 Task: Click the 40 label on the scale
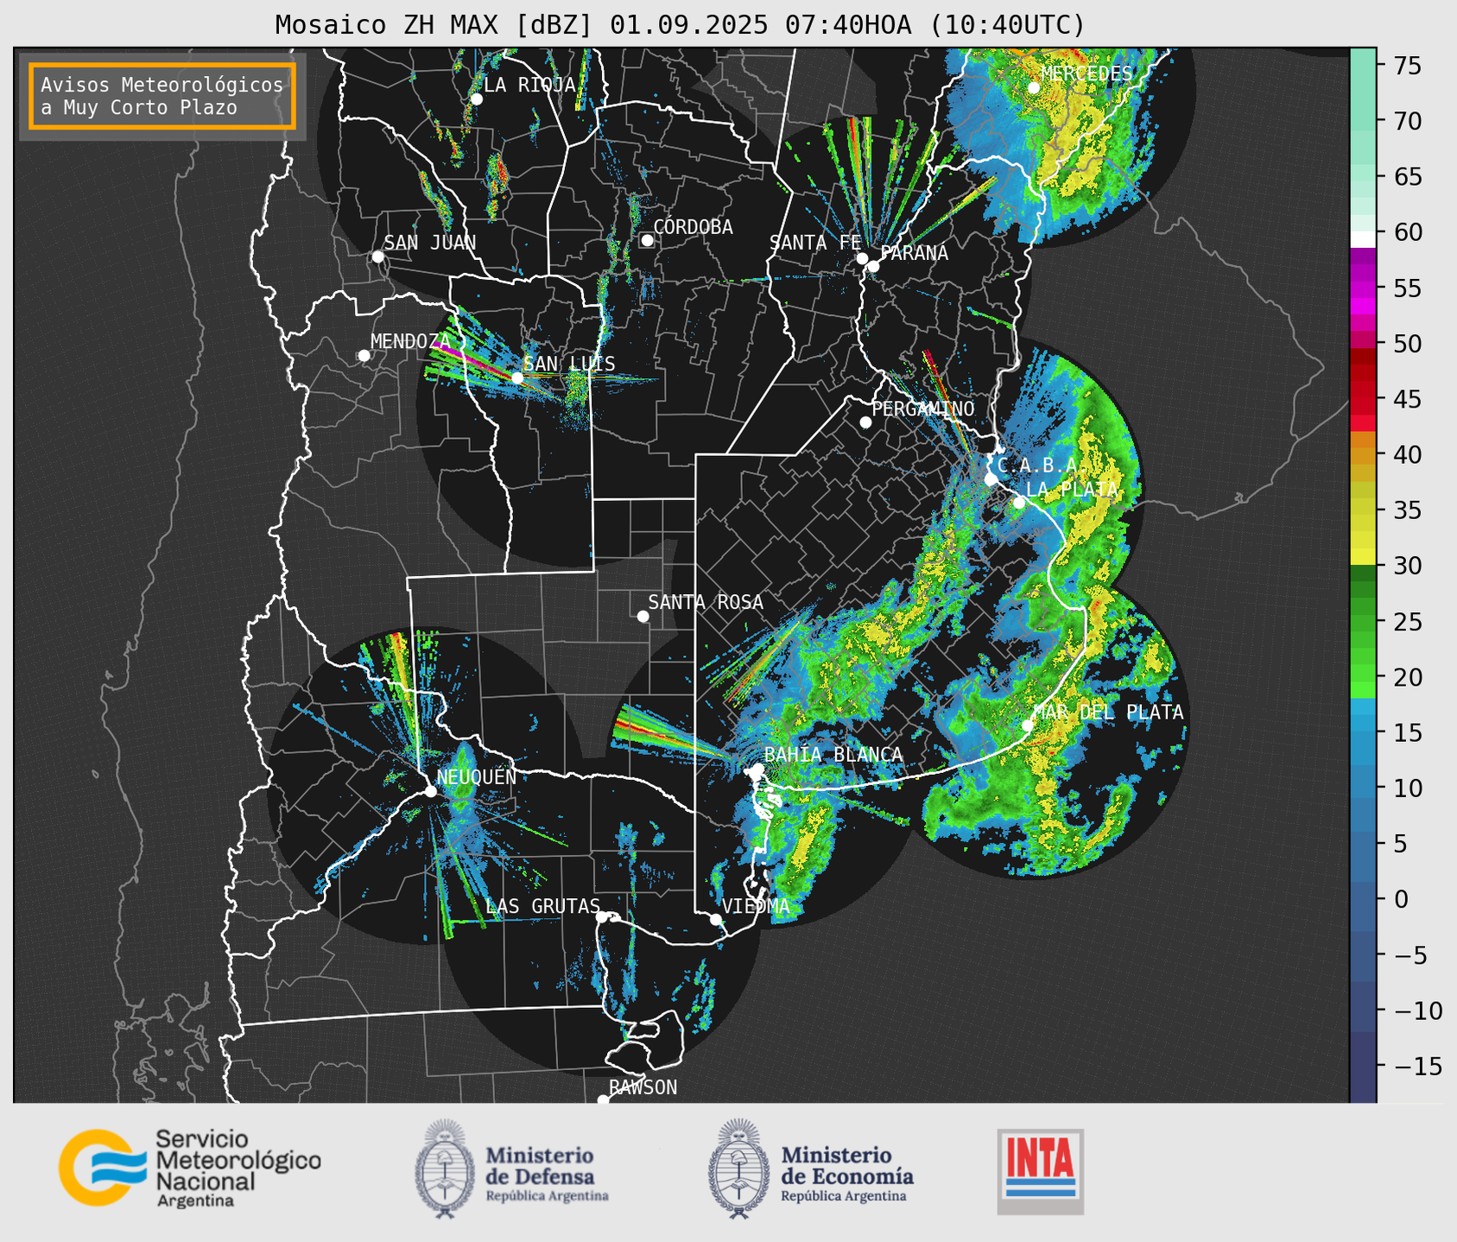[1409, 454]
